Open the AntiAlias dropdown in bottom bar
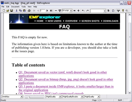Image resolution: width=132 pixels, height=102 pixels. tap(21, 97)
